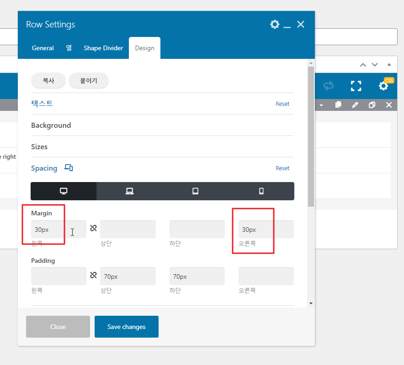The width and height of the screenshot is (404, 365).
Task: Collapse the Spacing section
Action: click(44, 168)
